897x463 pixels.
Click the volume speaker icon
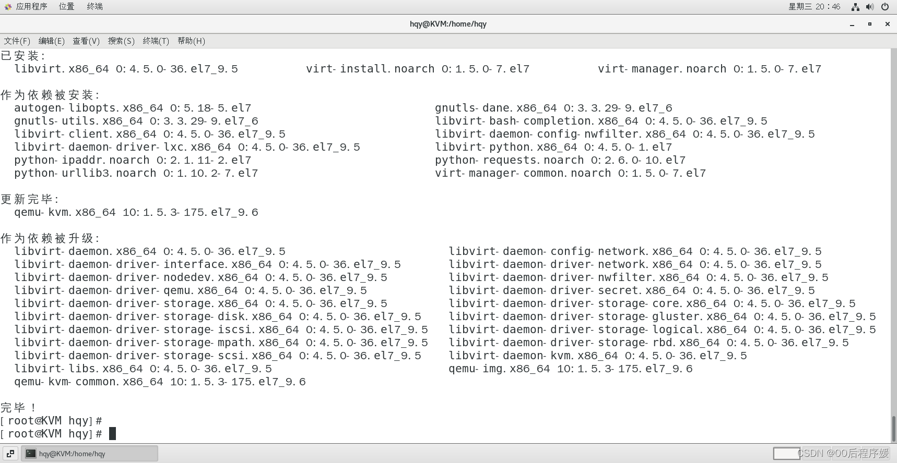coord(870,7)
